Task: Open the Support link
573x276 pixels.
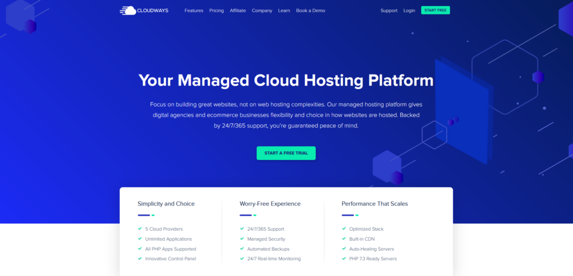Action: 389,11
